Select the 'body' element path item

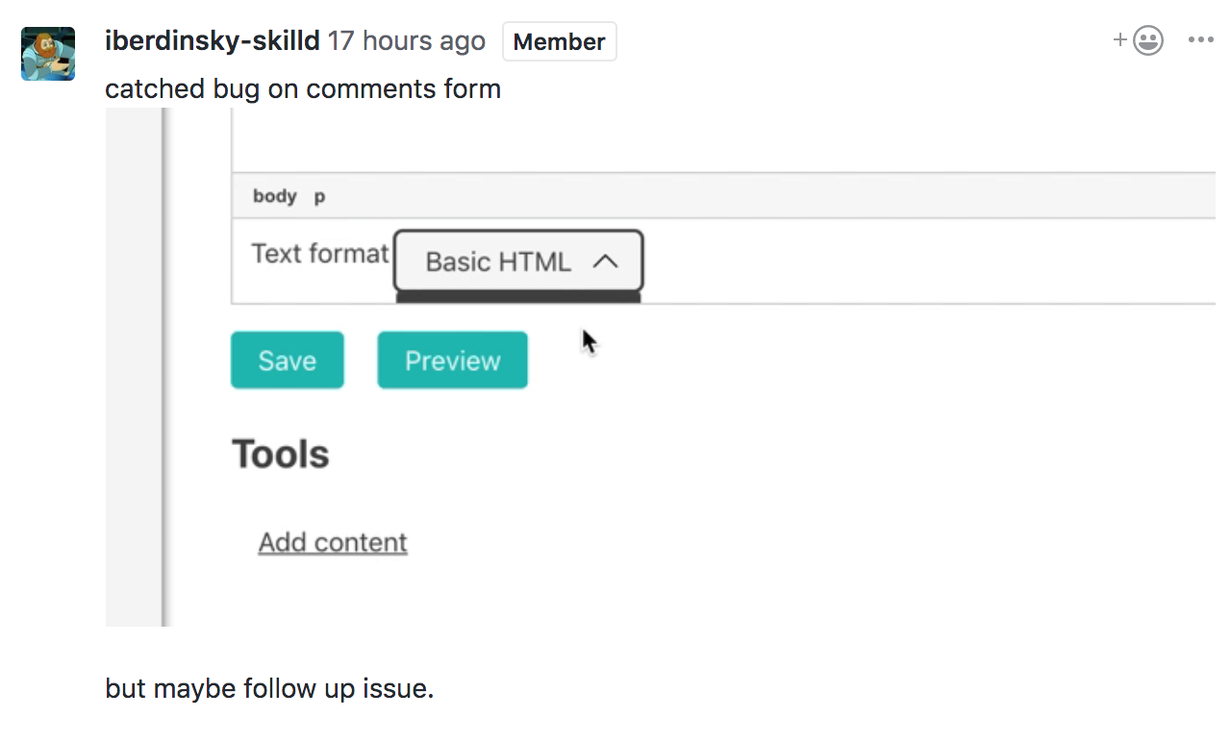tap(275, 196)
